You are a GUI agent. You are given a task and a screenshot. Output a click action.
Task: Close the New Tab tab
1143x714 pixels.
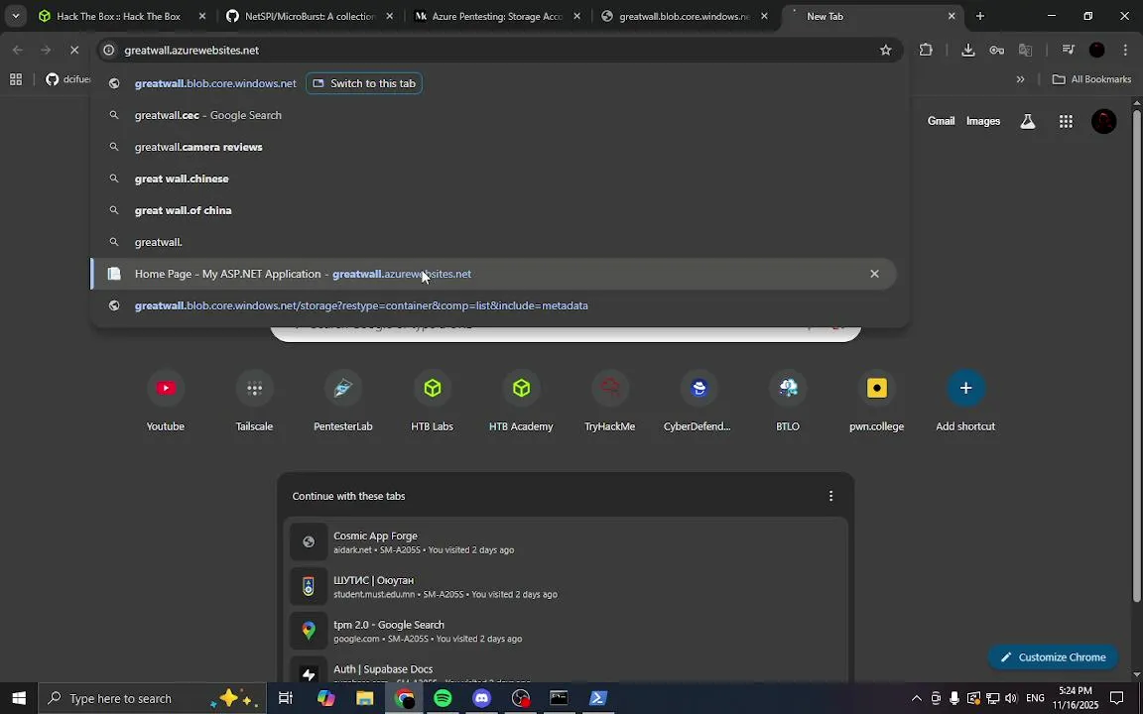click(952, 16)
